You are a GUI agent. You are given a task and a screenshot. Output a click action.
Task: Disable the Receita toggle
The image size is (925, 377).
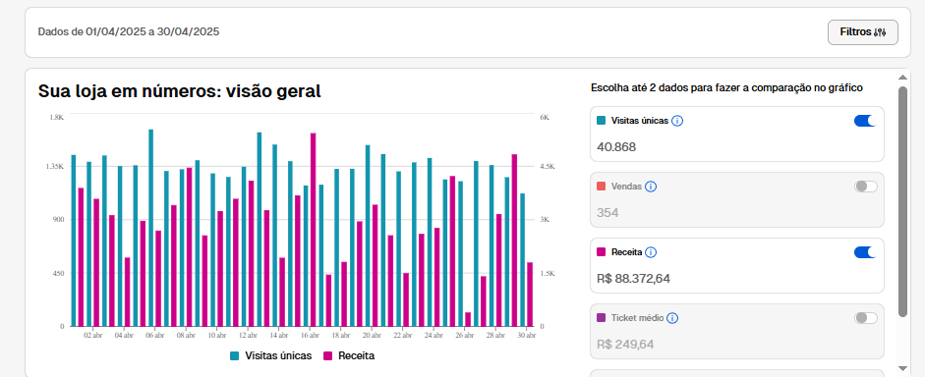865,252
